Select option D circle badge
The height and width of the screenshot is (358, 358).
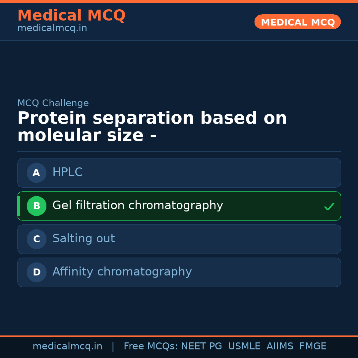[x=36, y=272]
